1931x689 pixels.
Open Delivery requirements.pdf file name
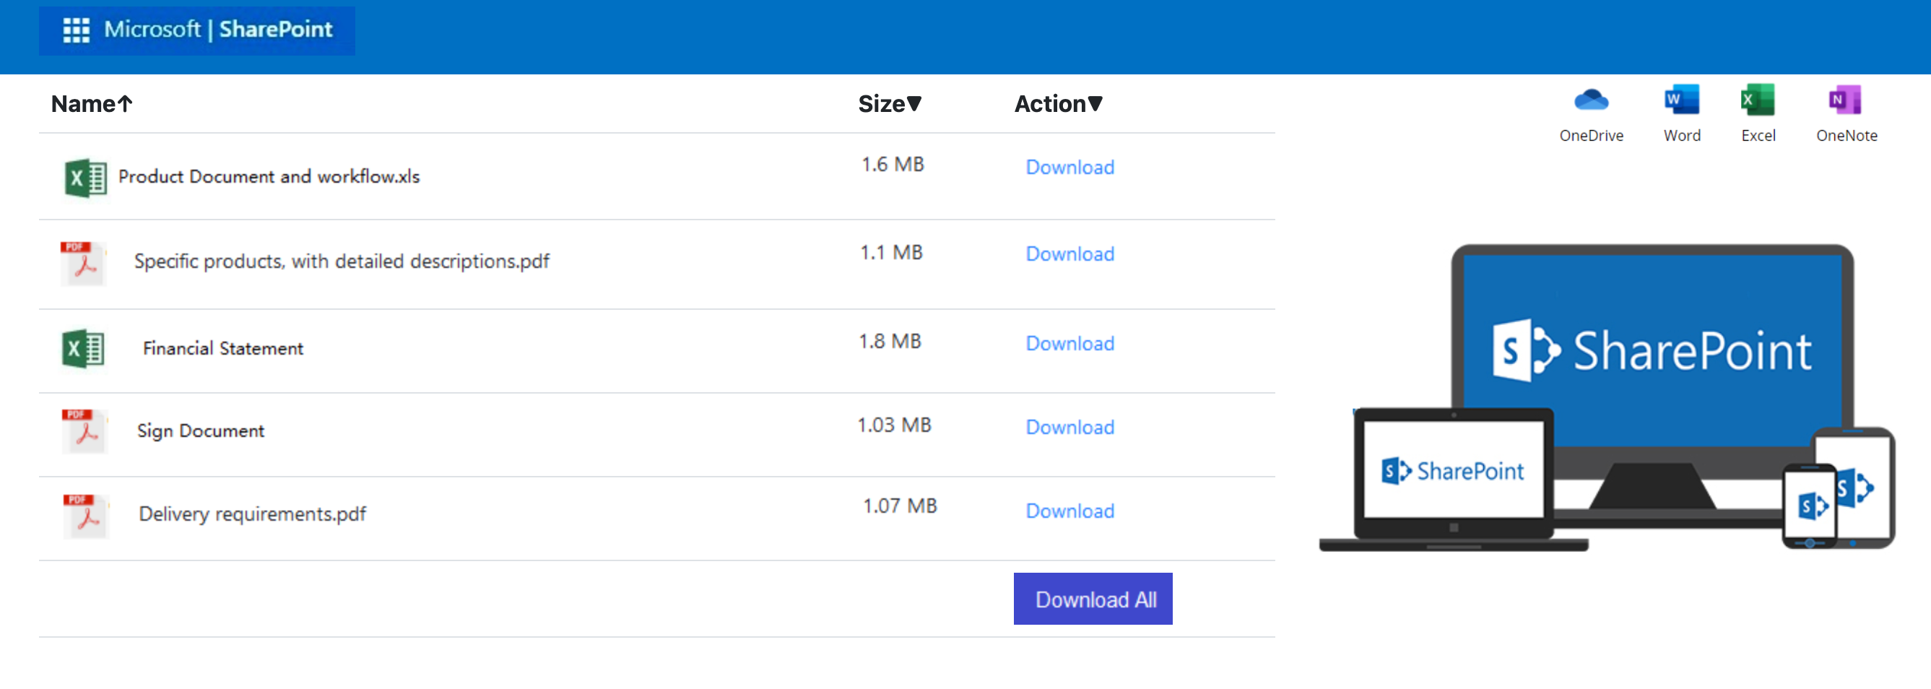pyautogui.click(x=253, y=514)
